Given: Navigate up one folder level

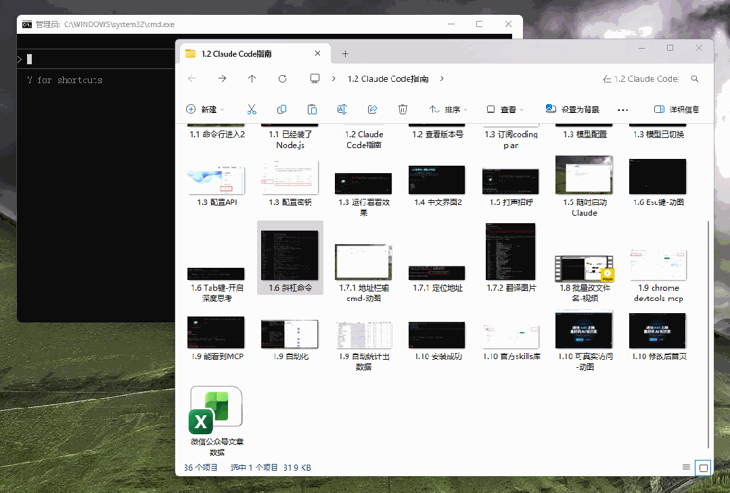Looking at the screenshot, I should click(252, 78).
